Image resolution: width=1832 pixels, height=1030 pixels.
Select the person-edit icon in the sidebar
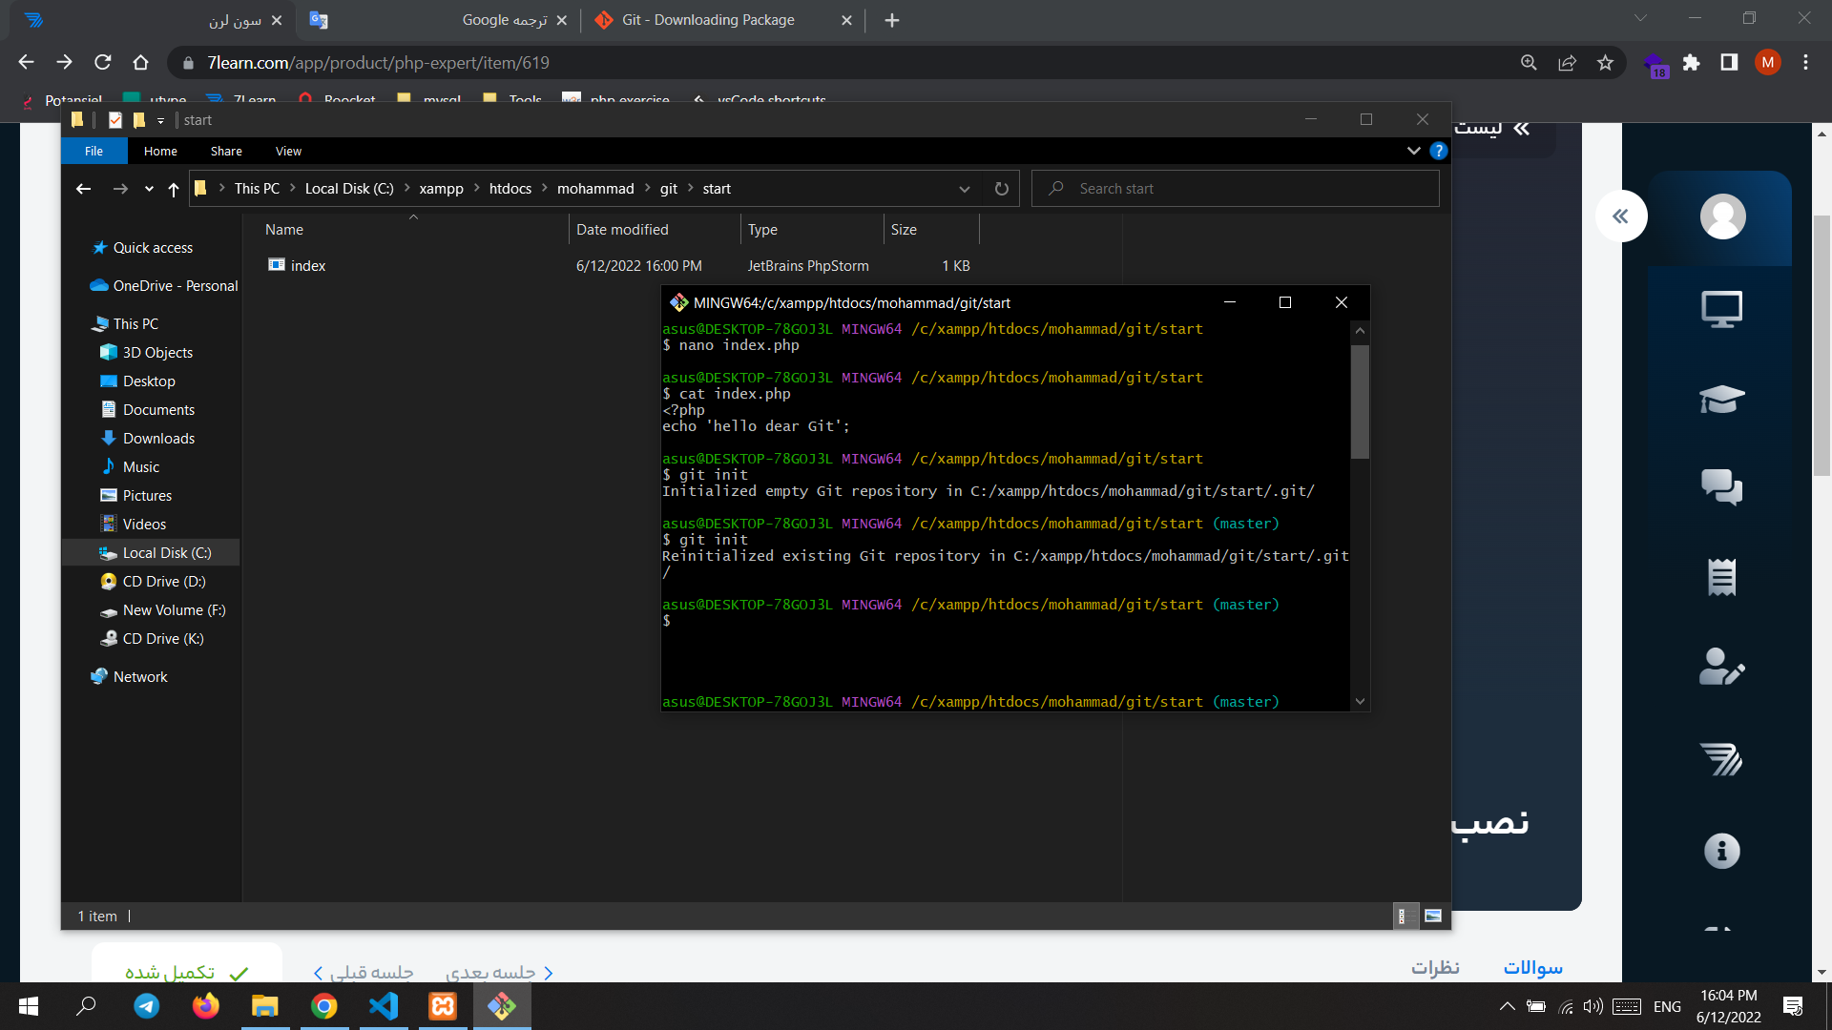[1721, 668]
